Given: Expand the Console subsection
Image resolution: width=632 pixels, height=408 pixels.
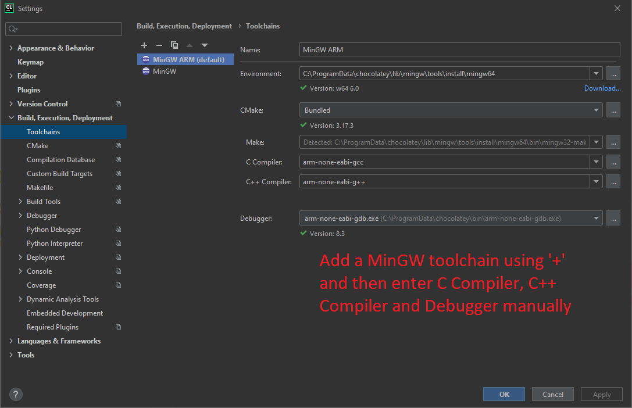Looking at the screenshot, I should click(x=20, y=271).
